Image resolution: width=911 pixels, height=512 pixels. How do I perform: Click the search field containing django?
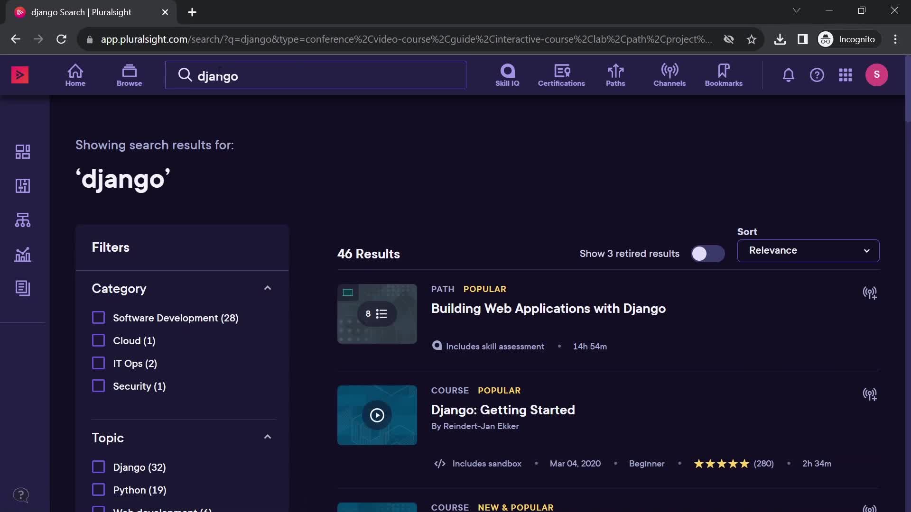(x=316, y=75)
